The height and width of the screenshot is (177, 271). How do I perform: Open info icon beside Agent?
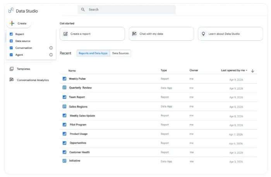(x=51, y=55)
